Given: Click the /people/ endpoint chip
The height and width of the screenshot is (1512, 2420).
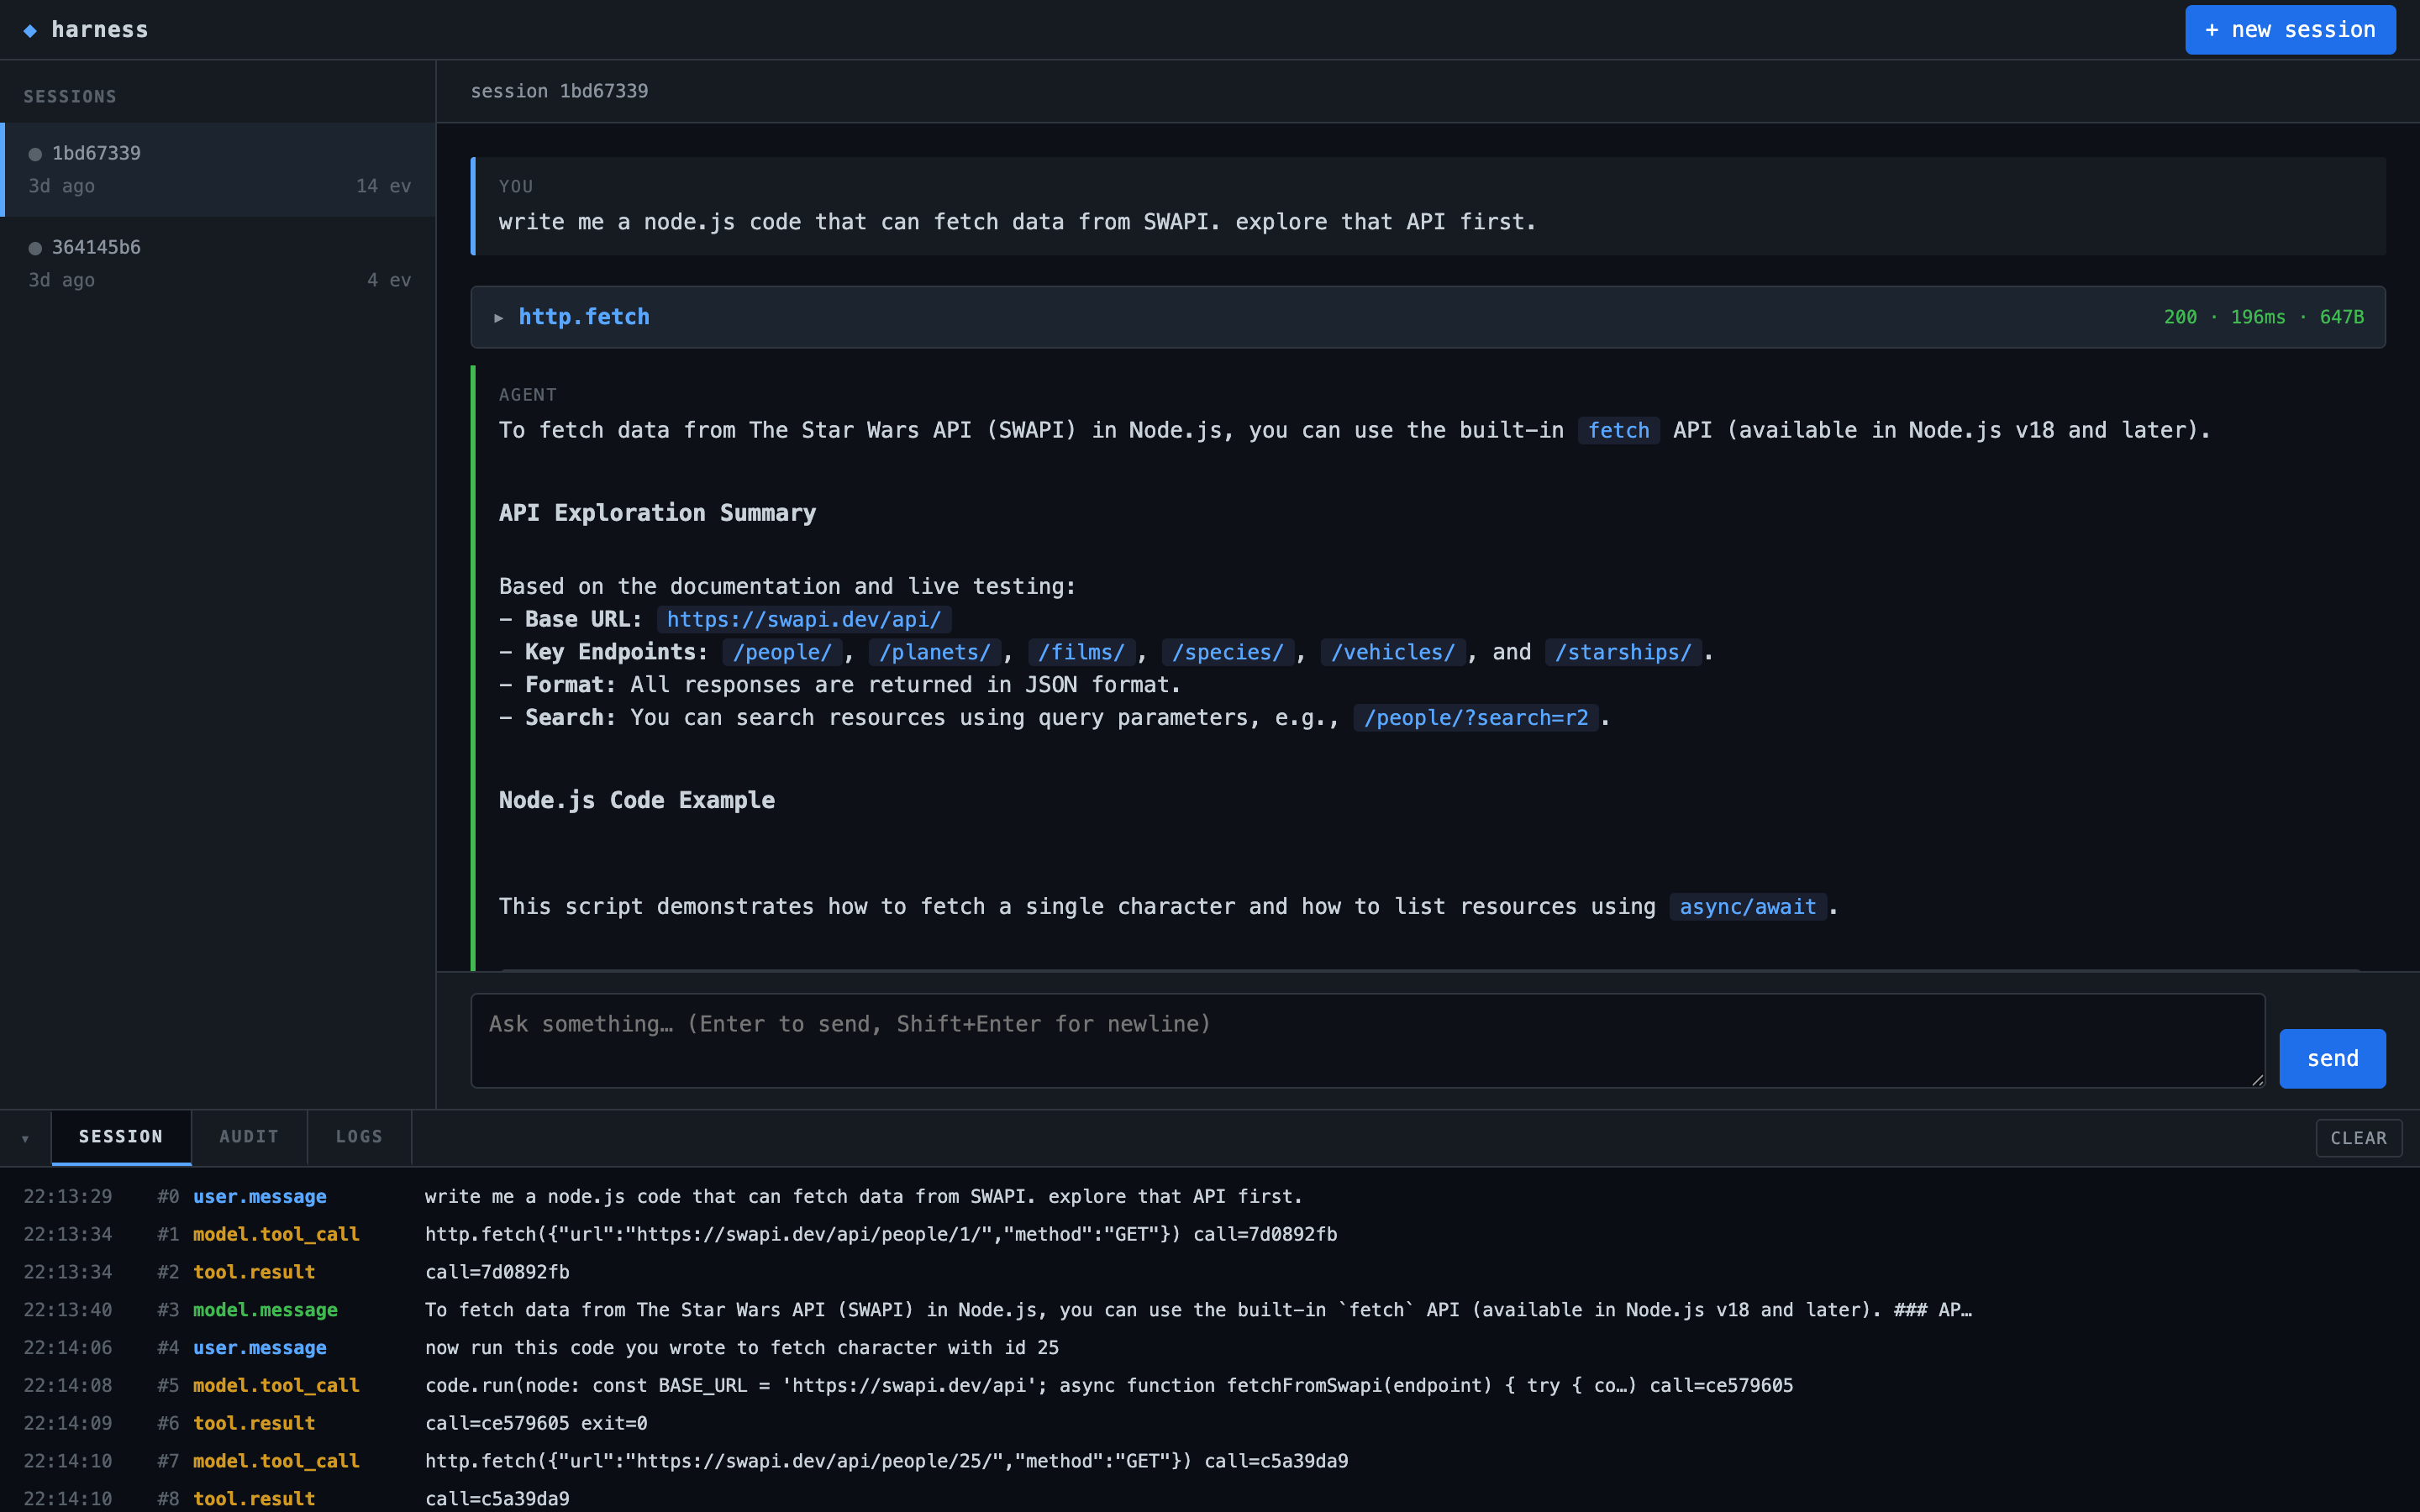Looking at the screenshot, I should point(781,651).
